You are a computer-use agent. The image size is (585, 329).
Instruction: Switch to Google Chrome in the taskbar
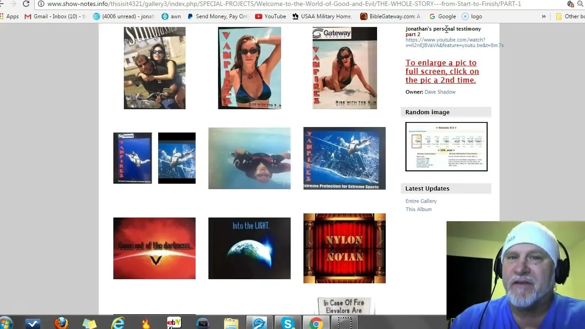tap(316, 324)
